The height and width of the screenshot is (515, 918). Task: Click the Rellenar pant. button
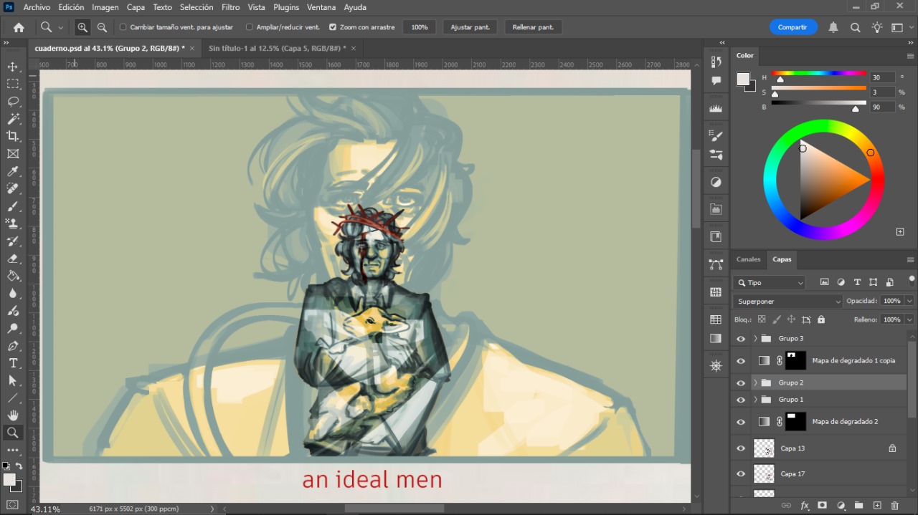pyautogui.click(x=534, y=27)
